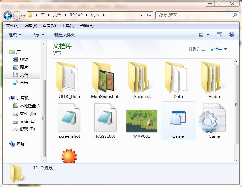The height and width of the screenshot is (187, 242).
Task: Open the 文件(F) menu
Action: point(12,26)
